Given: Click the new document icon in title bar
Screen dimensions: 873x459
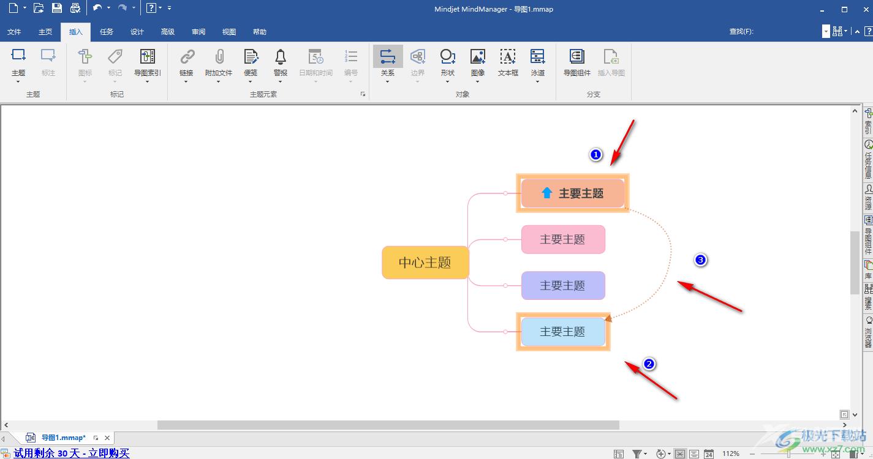Looking at the screenshot, I should click(13, 8).
